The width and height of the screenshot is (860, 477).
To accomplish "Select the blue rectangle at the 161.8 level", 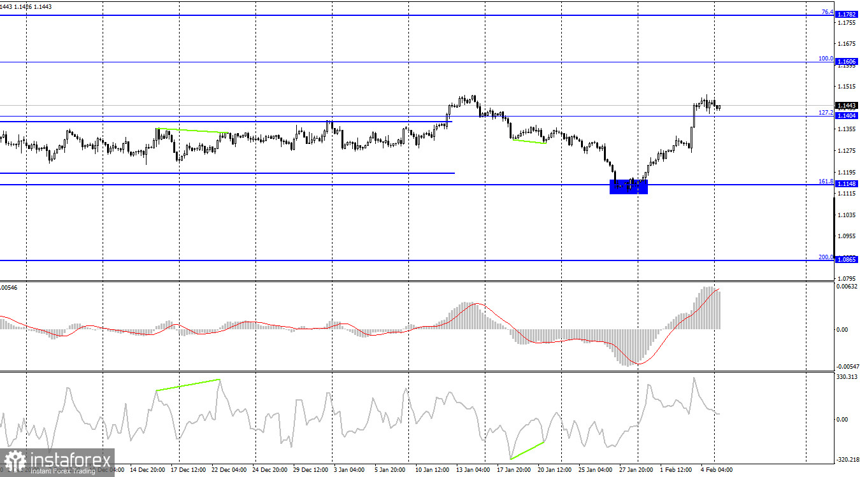I will (x=629, y=187).
